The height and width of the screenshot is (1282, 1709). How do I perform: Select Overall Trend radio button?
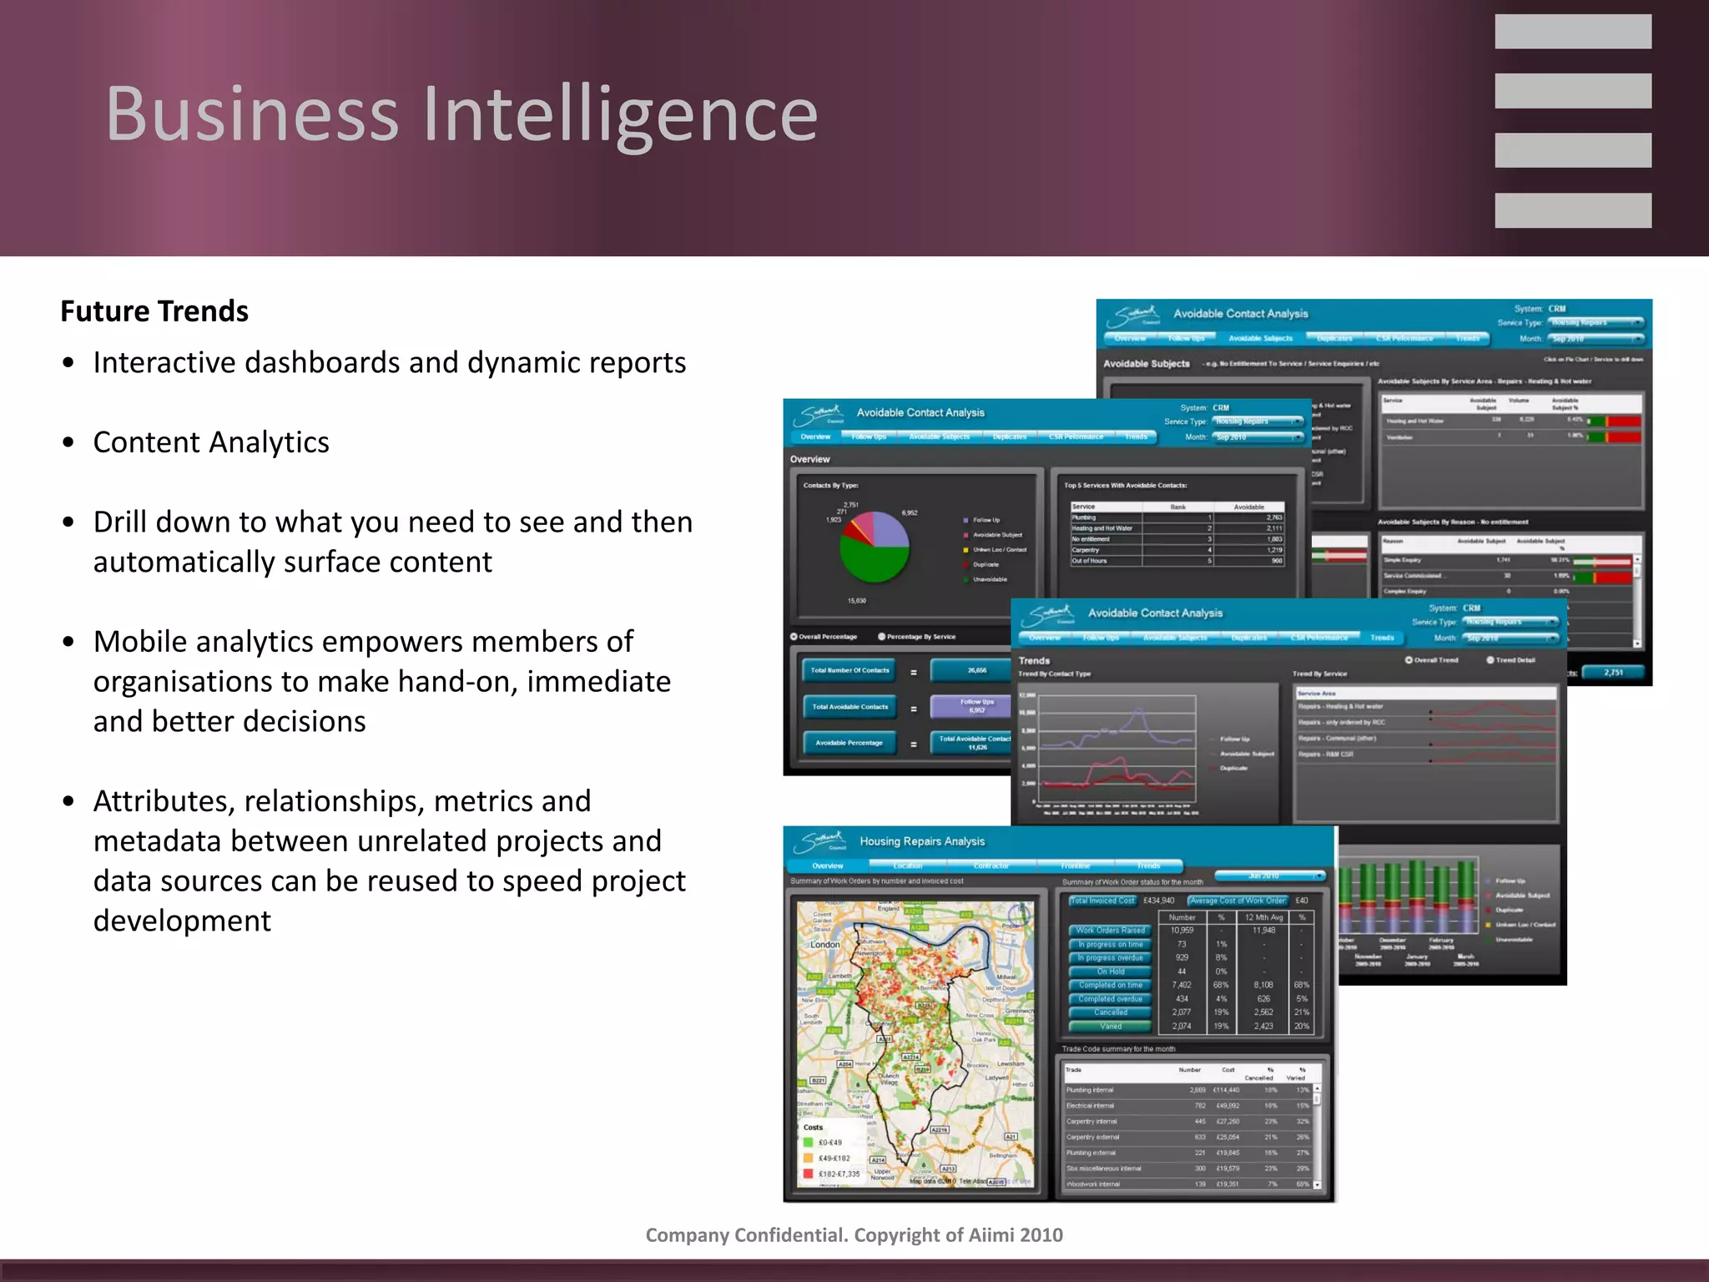[1409, 660]
